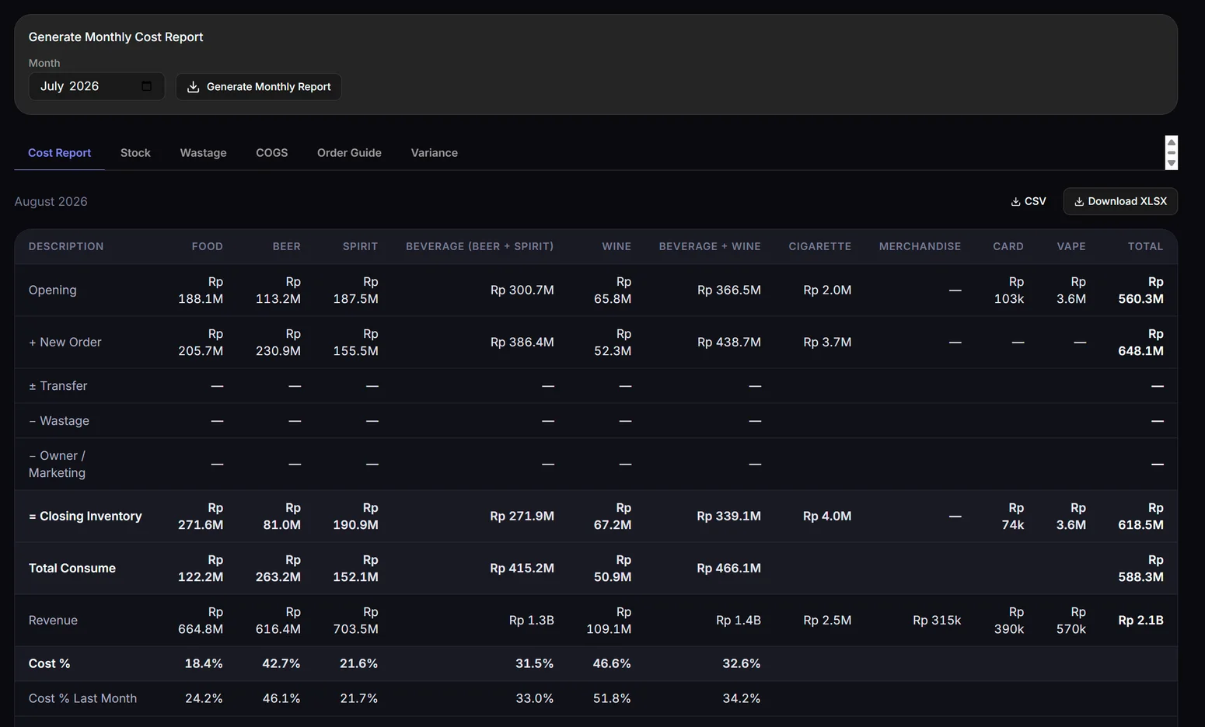Click the Opening total Rp 560.3M
The image size is (1205, 727).
coord(1140,290)
